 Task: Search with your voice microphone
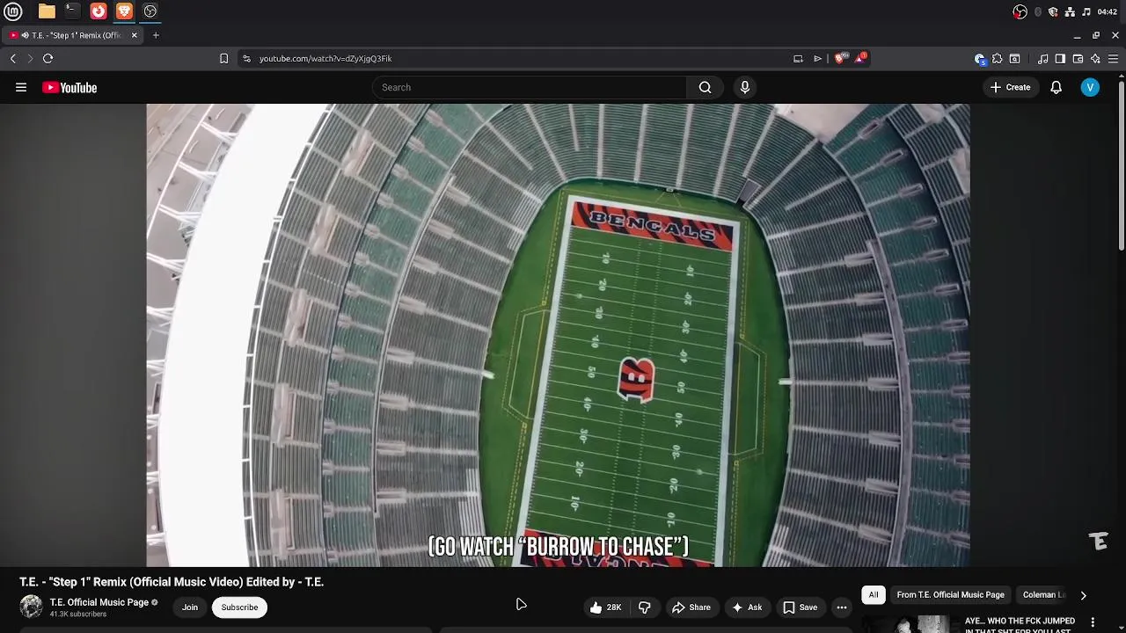pos(745,87)
